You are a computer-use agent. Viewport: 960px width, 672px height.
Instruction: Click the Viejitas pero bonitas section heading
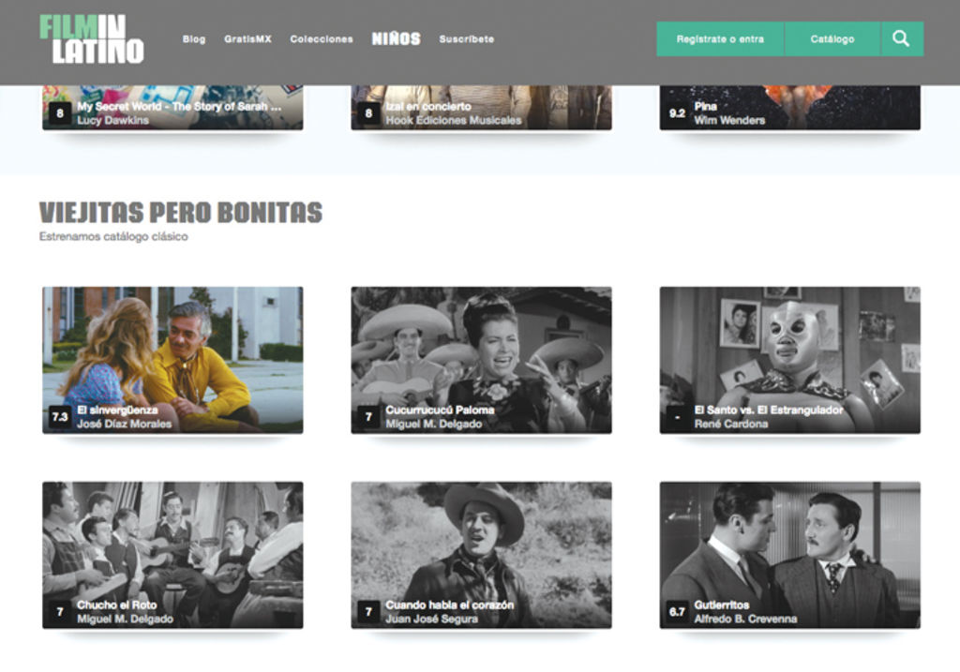[x=181, y=213]
